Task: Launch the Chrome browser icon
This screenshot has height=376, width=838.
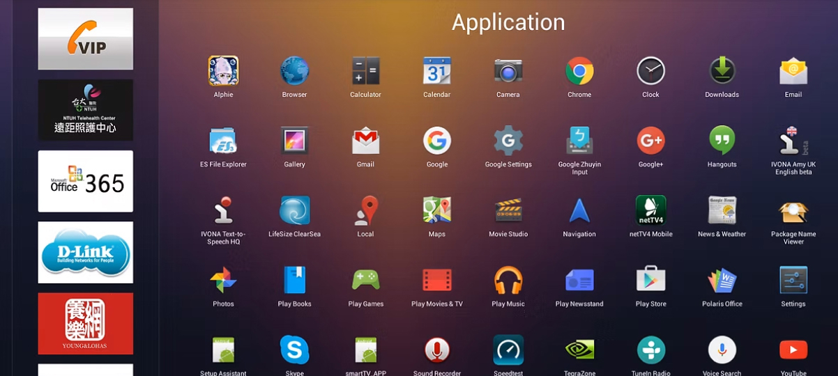Action: pyautogui.click(x=579, y=71)
